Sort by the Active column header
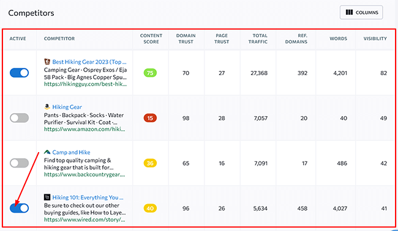The image size is (398, 231). point(18,38)
